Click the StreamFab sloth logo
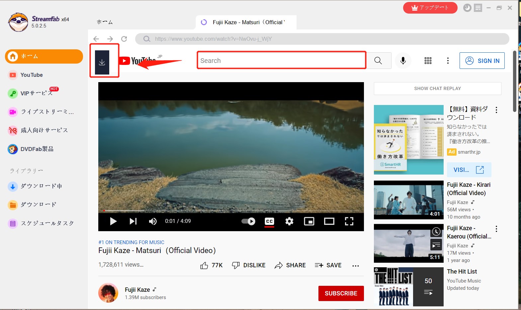The height and width of the screenshot is (310, 521). click(x=18, y=22)
